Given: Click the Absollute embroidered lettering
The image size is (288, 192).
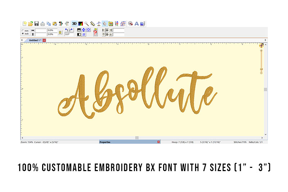Looking at the screenshot, I should [138, 93].
